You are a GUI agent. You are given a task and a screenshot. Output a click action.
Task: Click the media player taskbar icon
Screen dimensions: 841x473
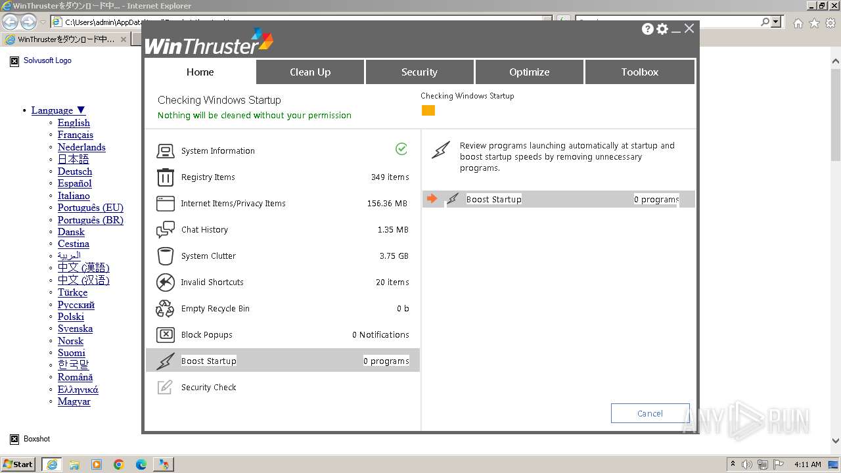tap(97, 464)
